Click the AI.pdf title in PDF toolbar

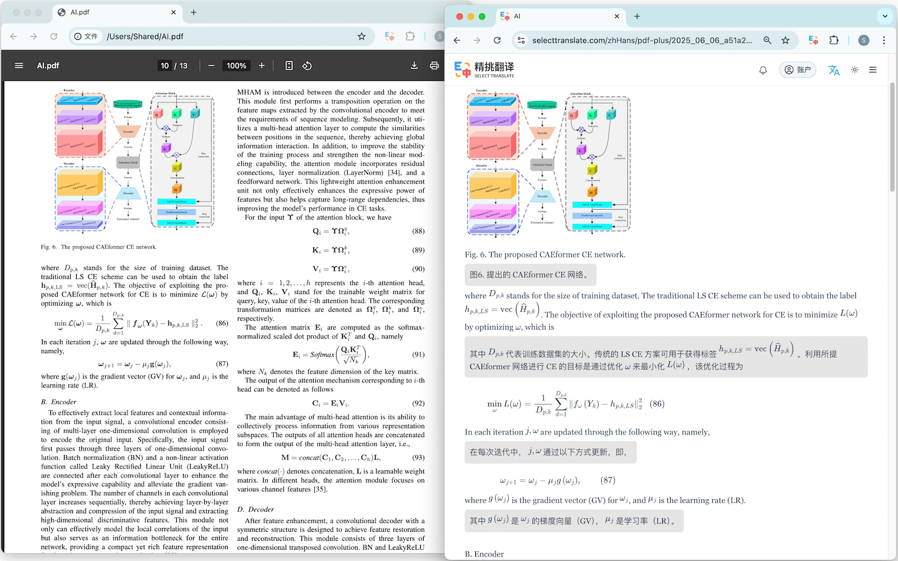[48, 66]
